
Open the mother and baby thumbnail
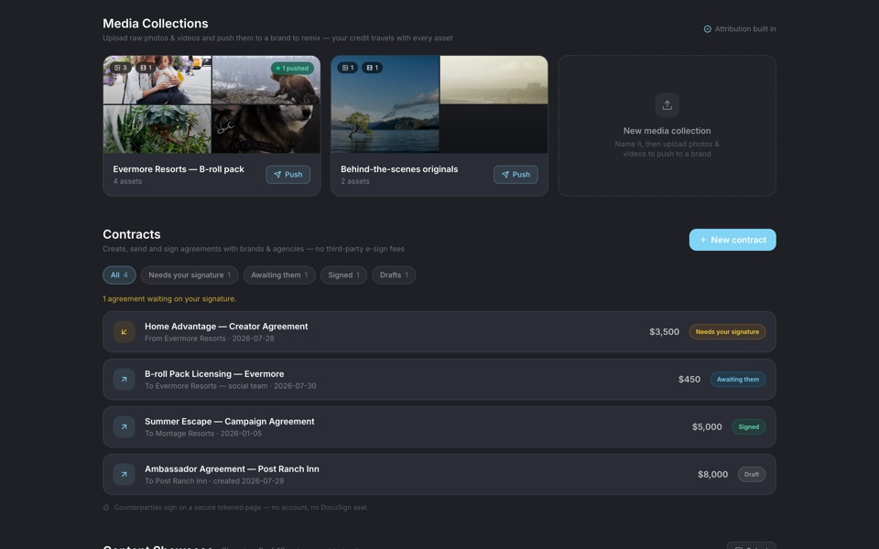pos(157,80)
